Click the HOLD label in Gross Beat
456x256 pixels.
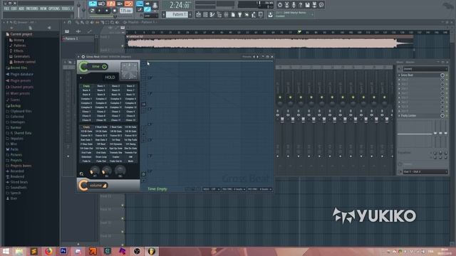[110, 78]
